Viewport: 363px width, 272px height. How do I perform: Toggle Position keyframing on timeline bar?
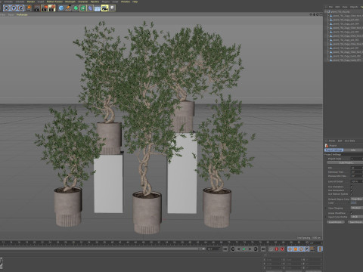tap(290, 249)
